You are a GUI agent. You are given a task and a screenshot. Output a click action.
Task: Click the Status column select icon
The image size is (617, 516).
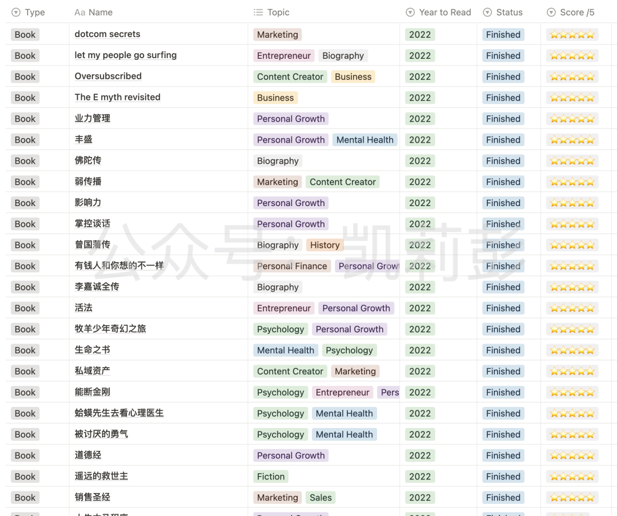tap(487, 13)
